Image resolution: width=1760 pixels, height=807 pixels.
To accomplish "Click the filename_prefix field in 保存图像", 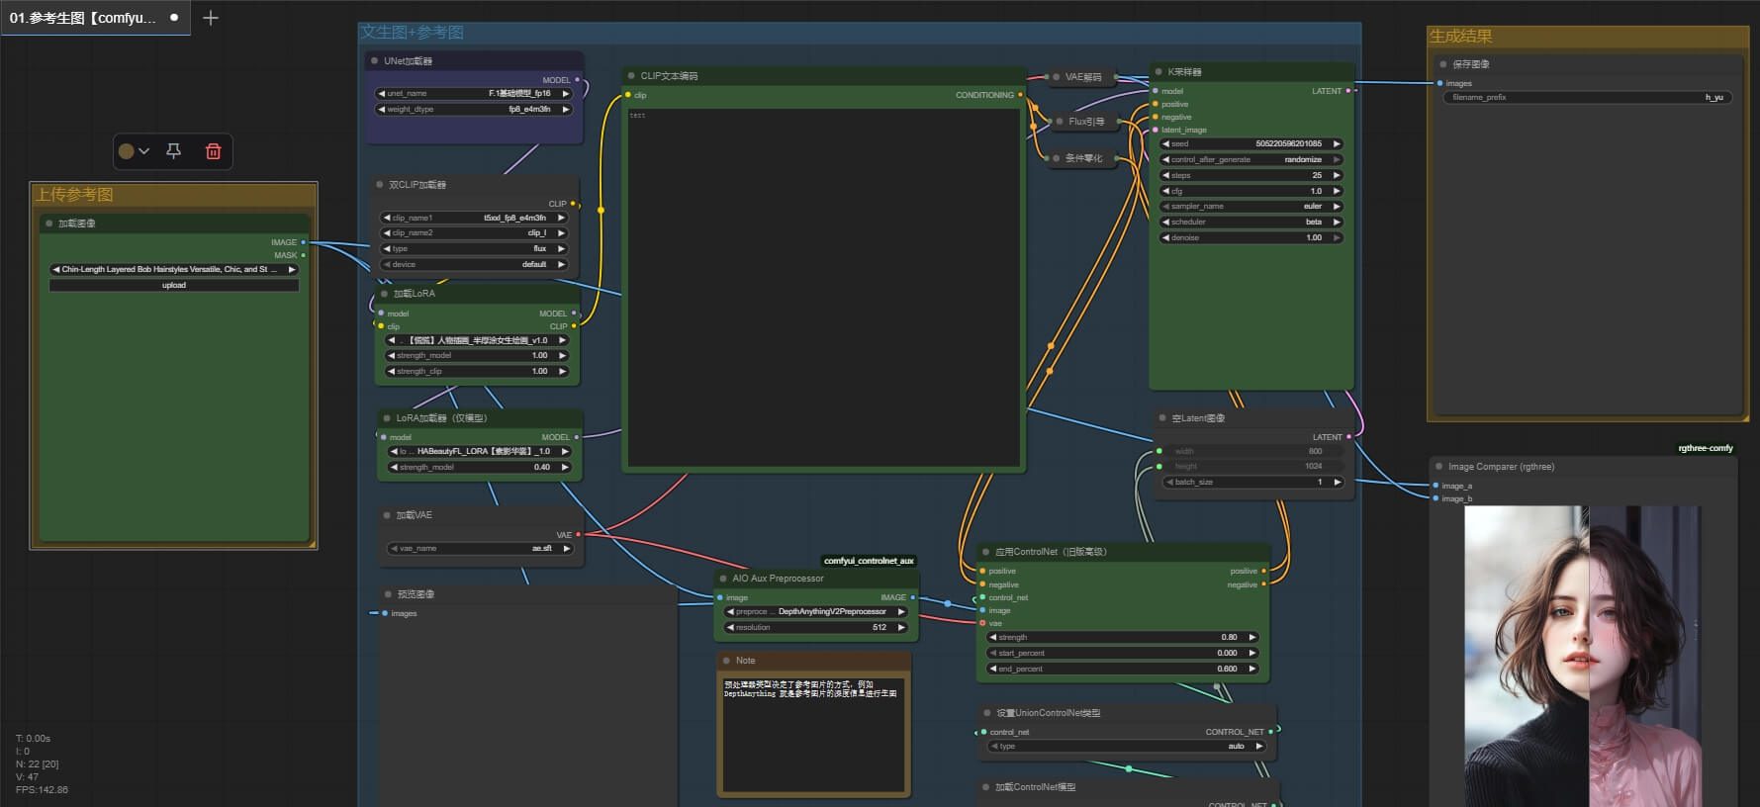I will [x=1587, y=98].
